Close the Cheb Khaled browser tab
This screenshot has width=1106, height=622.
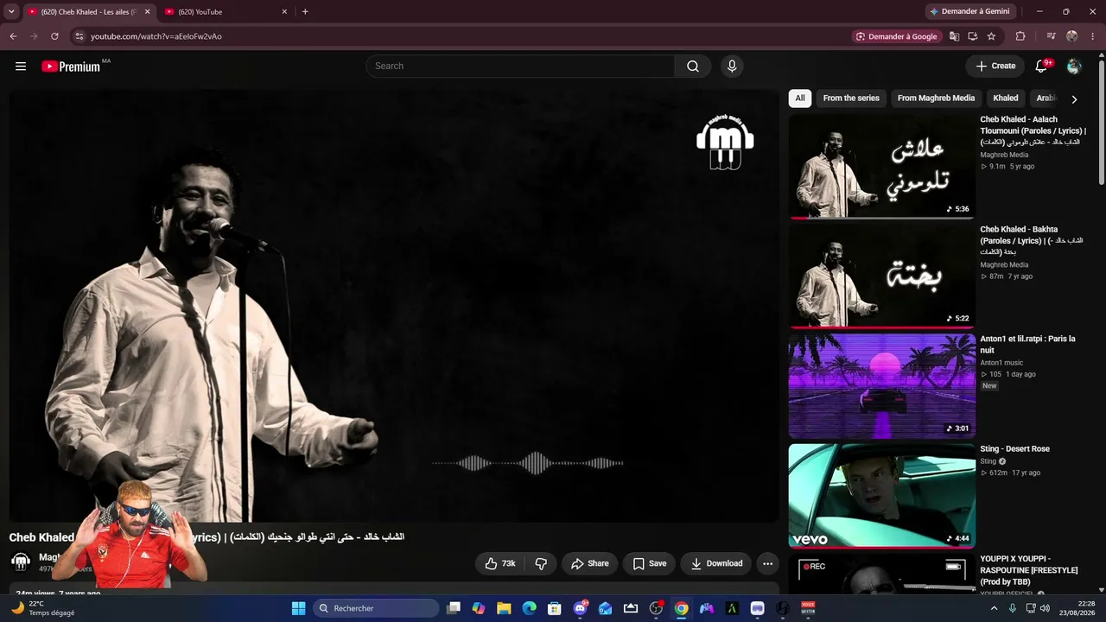pyautogui.click(x=147, y=12)
